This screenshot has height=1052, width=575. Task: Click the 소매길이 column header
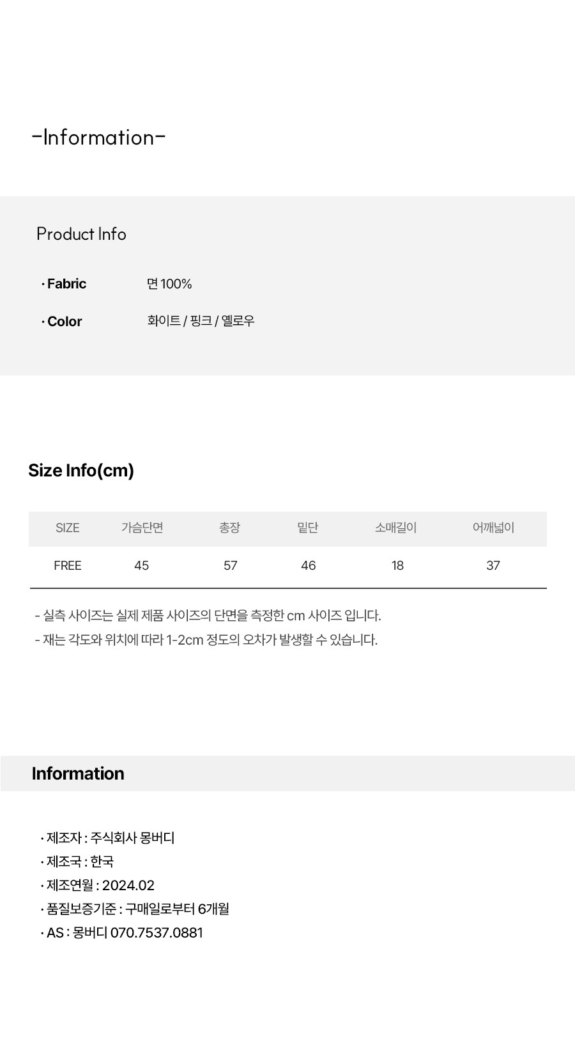coord(396,528)
